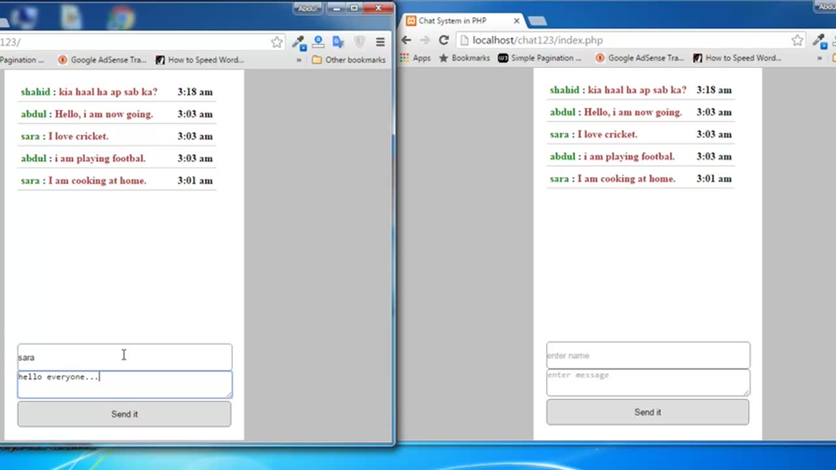The height and width of the screenshot is (470, 836).
Task: Click sara I am cooking at home, left window
Action: pyautogui.click(x=84, y=181)
